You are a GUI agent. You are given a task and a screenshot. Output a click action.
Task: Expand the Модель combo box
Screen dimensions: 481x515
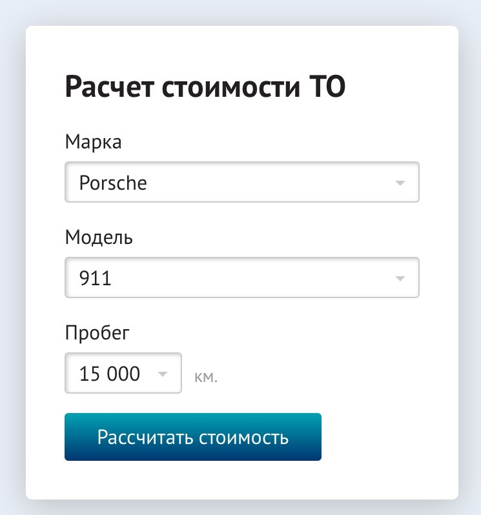(x=242, y=278)
